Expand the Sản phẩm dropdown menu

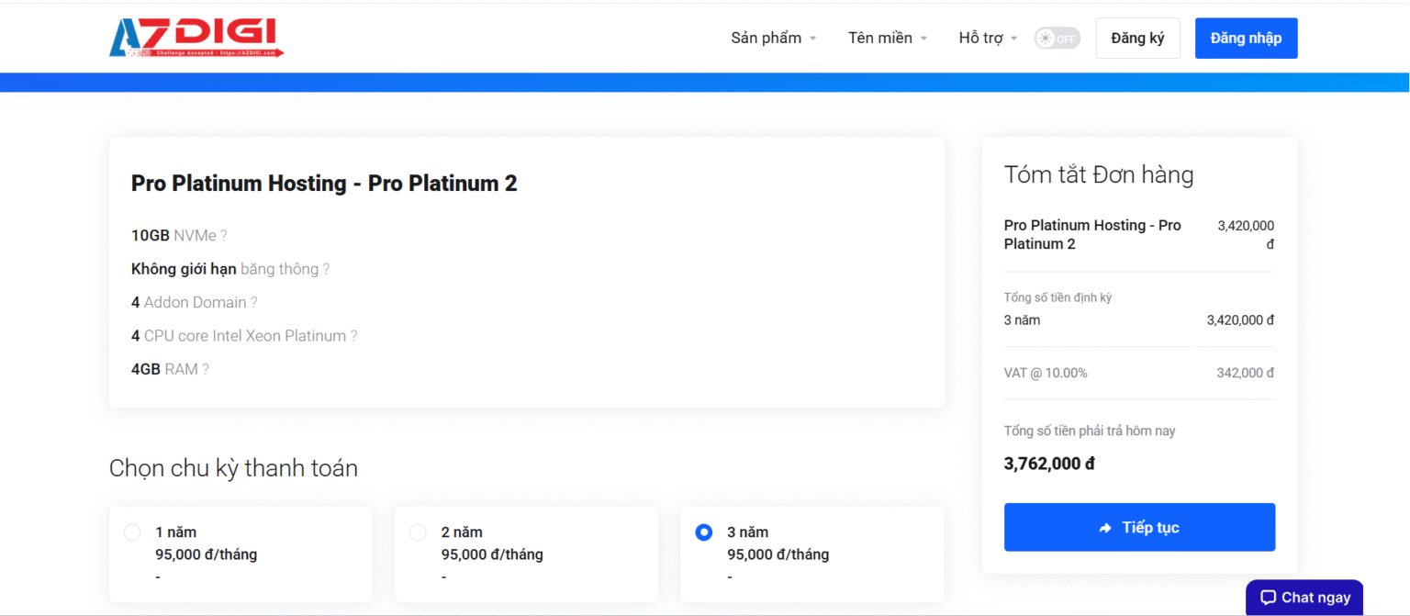773,39
